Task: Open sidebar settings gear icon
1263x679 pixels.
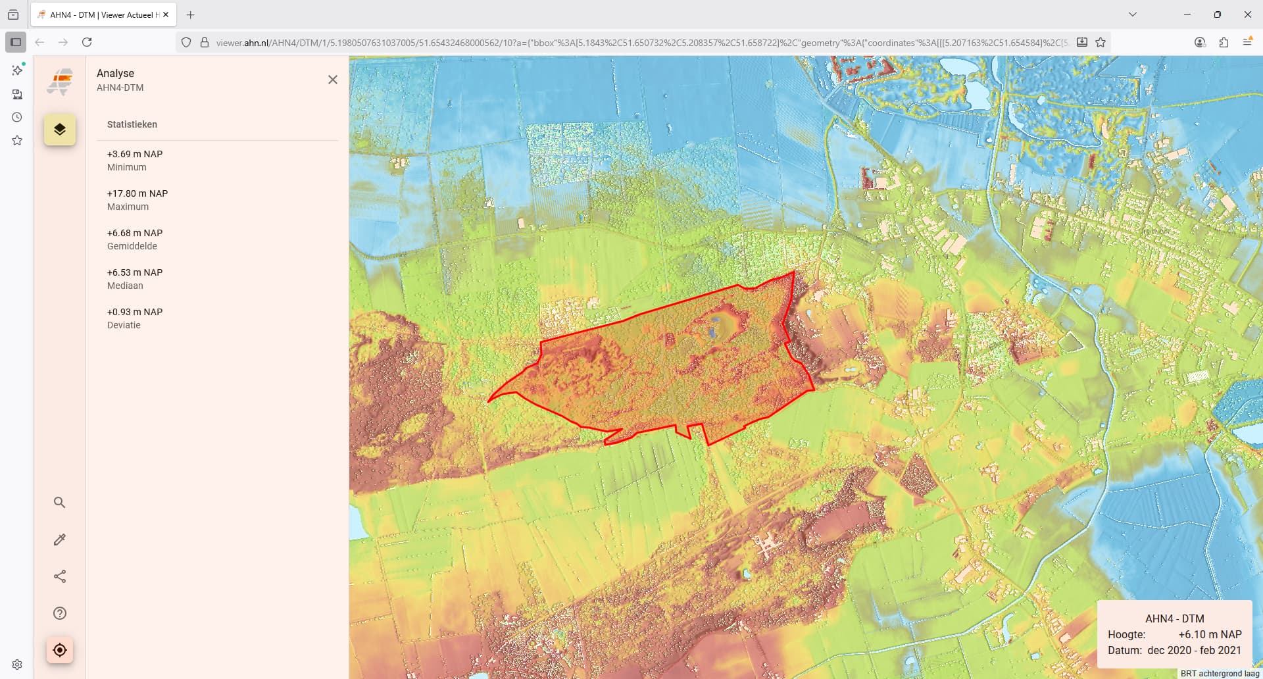Action: tap(17, 665)
